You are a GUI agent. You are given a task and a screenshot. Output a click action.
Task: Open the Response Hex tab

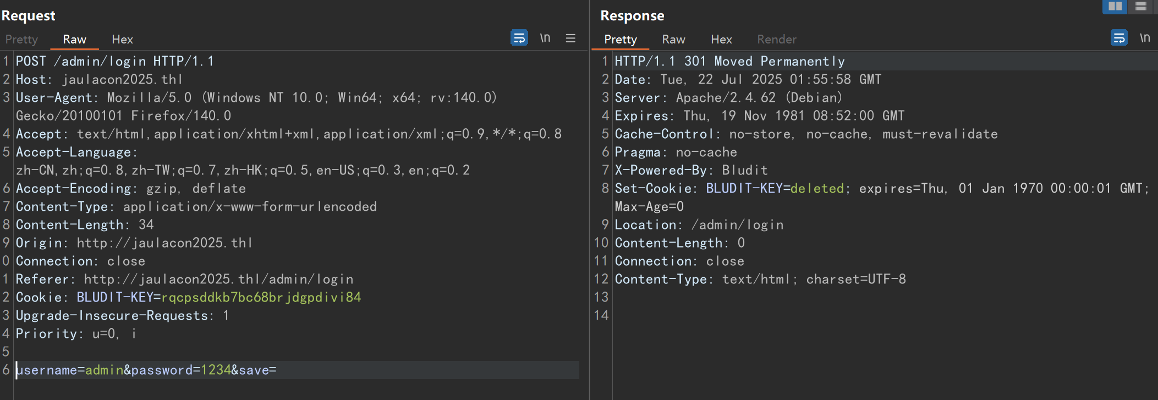(721, 39)
